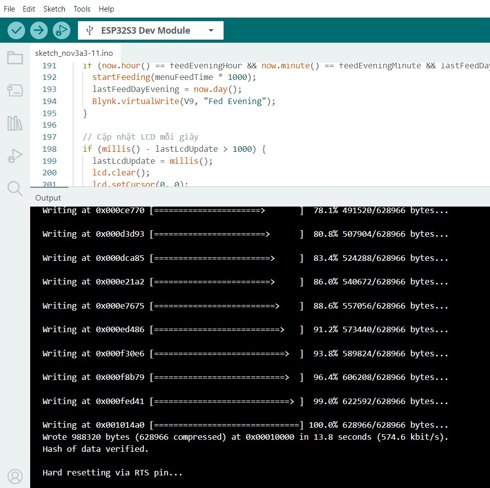Click the 88.6% progress output line
The image size is (490, 488).
click(x=245, y=306)
